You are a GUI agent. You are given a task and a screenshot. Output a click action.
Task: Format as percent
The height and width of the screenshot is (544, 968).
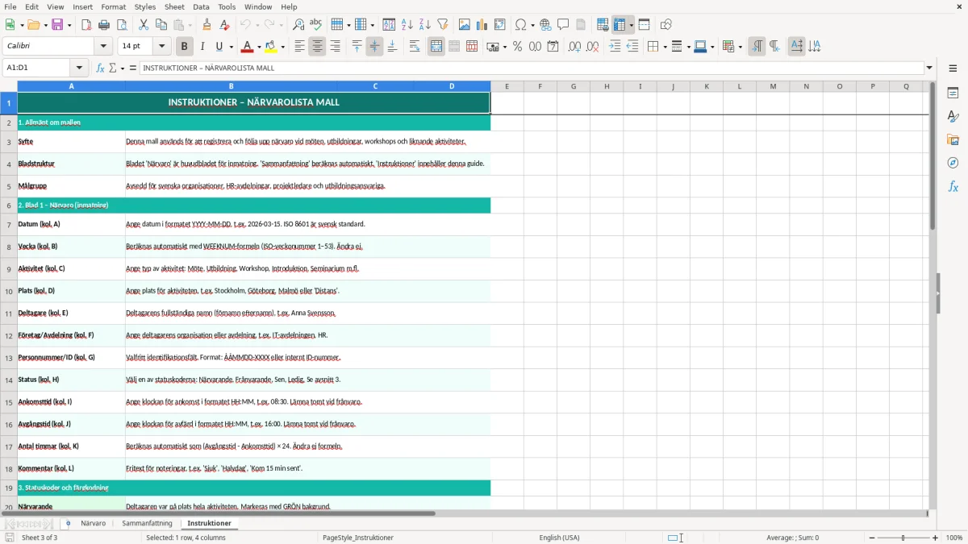517,47
